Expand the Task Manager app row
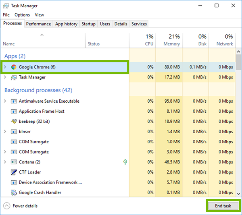Image resolution: width=242 pixels, height=215 pixels. click(x=5, y=77)
